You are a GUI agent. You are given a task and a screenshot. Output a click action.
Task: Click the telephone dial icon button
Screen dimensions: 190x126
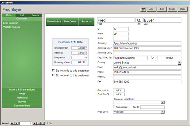pyautogui.click(x=143, y=9)
